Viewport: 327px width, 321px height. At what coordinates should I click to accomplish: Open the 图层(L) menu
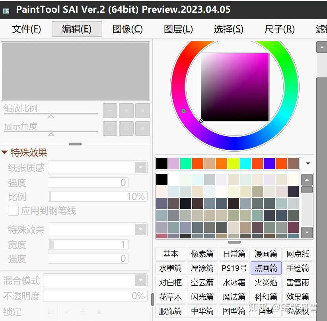pos(177,29)
